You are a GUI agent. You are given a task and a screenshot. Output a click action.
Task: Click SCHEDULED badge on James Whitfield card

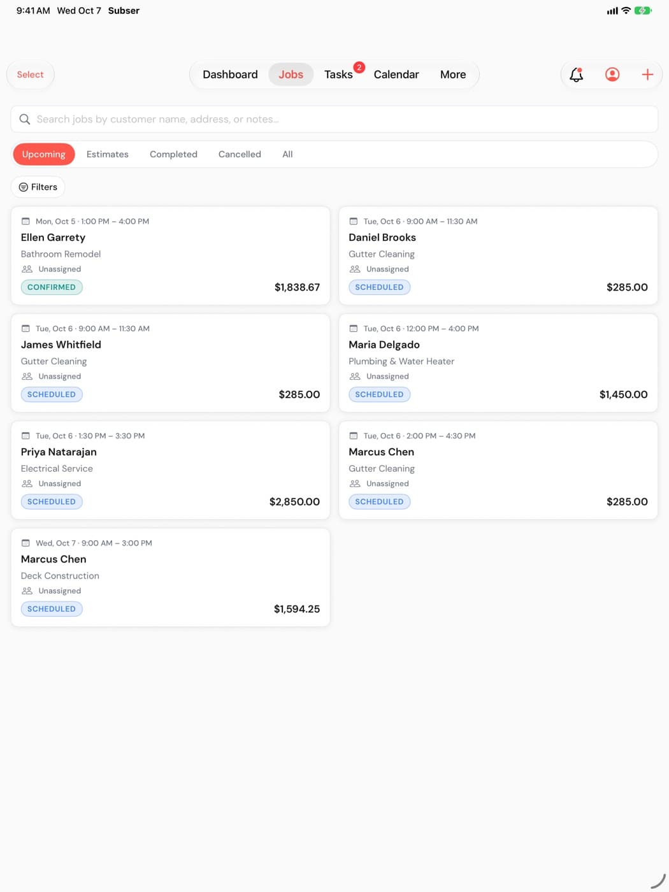tap(52, 394)
